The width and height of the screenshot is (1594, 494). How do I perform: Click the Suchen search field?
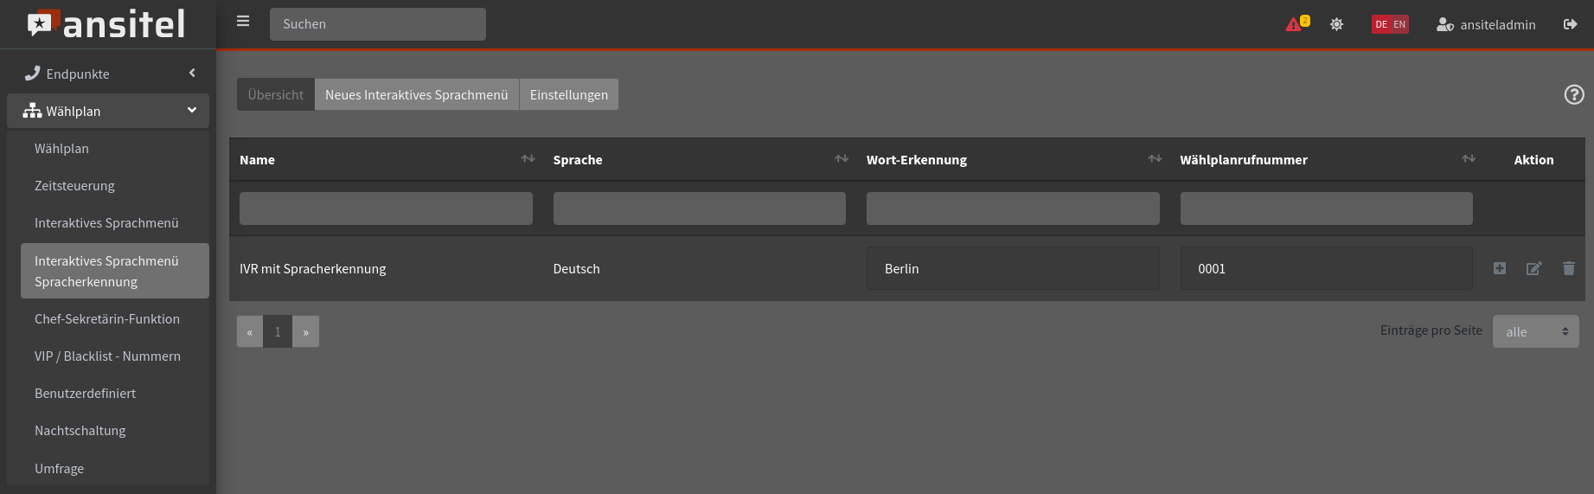tap(377, 24)
